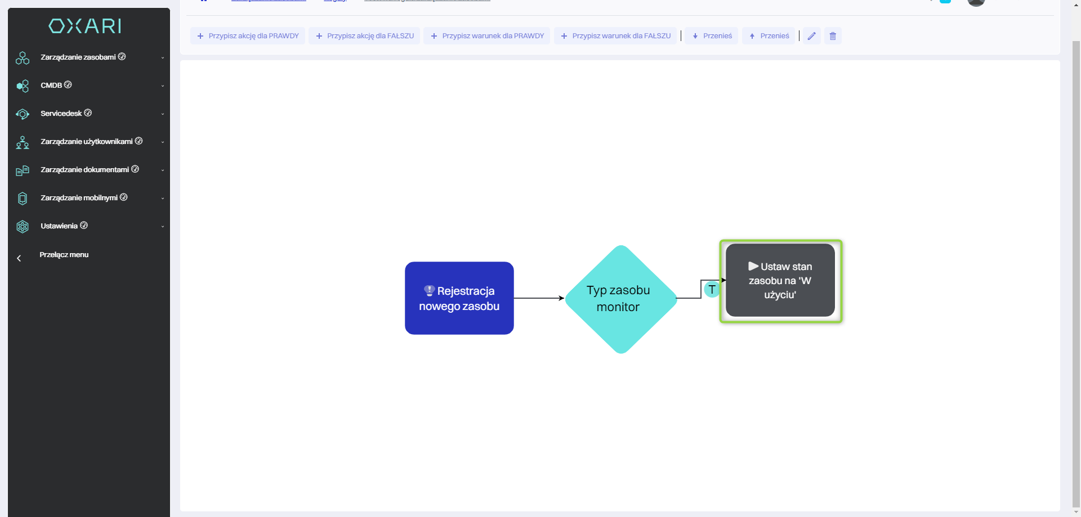Click the Servicedesk sidebar icon
Screen dimensions: 1081x517
[x=23, y=114]
